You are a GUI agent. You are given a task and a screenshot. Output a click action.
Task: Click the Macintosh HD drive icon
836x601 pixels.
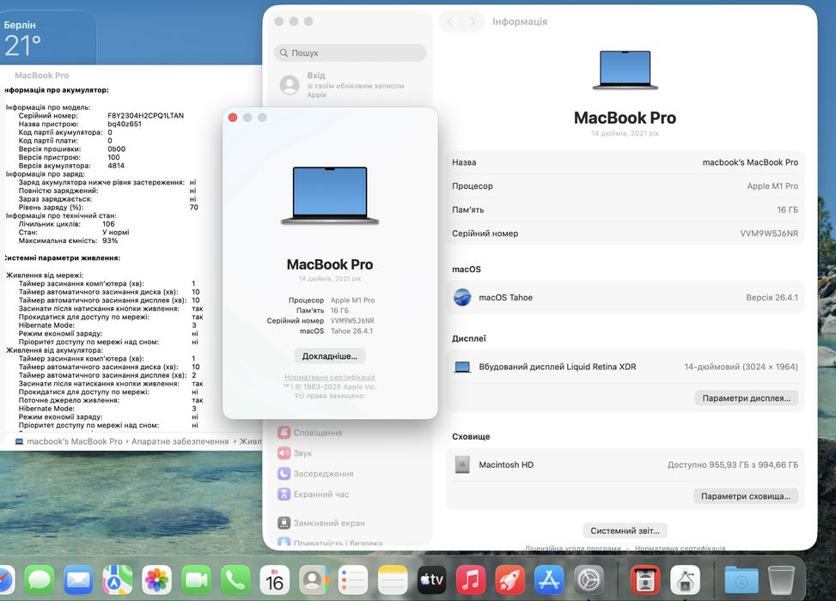click(462, 464)
